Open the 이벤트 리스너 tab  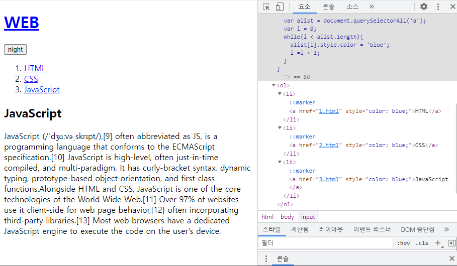click(372, 230)
